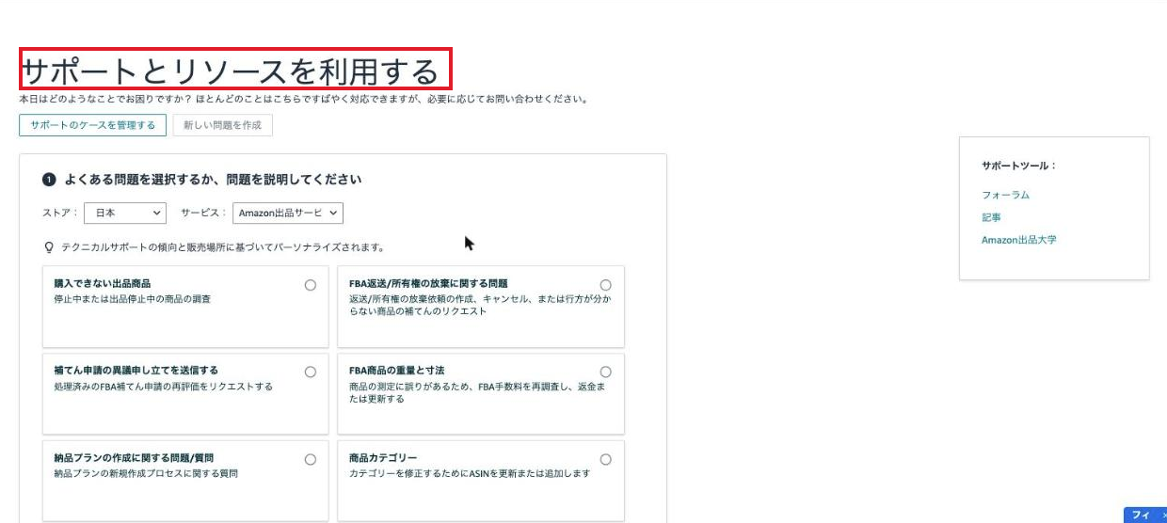The image size is (1167, 523).
Task: Select the 補てん申請の異議申し立てを送信する radio button
Action: point(311,372)
